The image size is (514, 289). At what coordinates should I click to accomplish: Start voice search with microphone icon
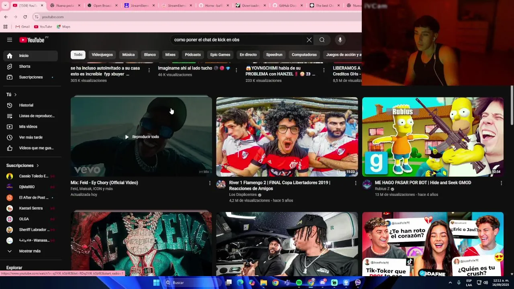(340, 40)
